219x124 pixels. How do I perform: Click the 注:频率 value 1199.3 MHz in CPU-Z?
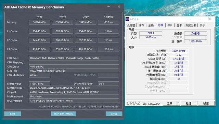tap(195, 41)
